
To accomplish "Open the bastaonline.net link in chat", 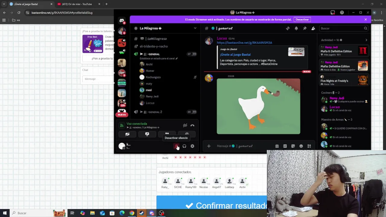I will 244,42.
